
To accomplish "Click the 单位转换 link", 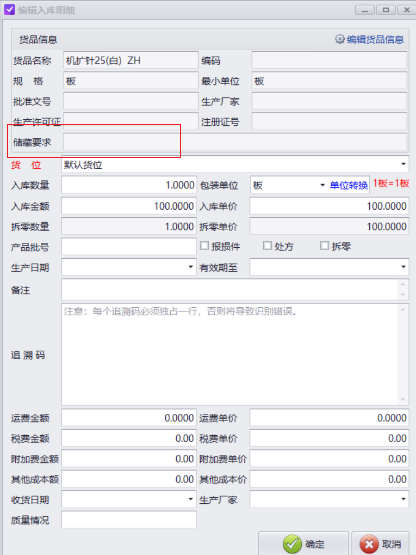I will pyautogui.click(x=349, y=185).
